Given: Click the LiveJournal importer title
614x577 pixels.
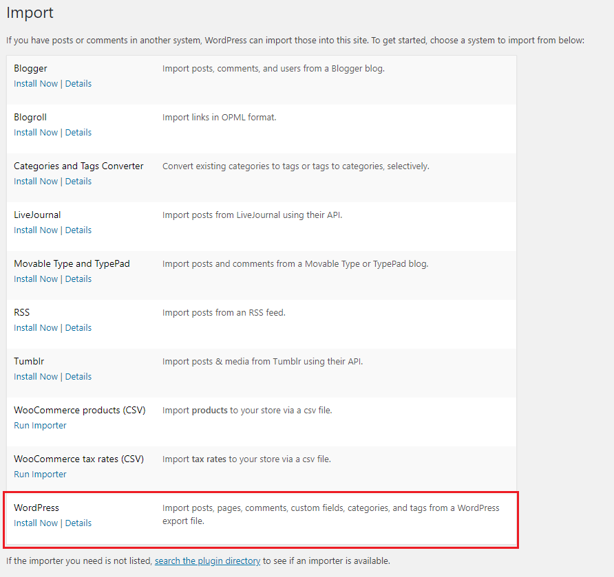Looking at the screenshot, I should (37, 215).
